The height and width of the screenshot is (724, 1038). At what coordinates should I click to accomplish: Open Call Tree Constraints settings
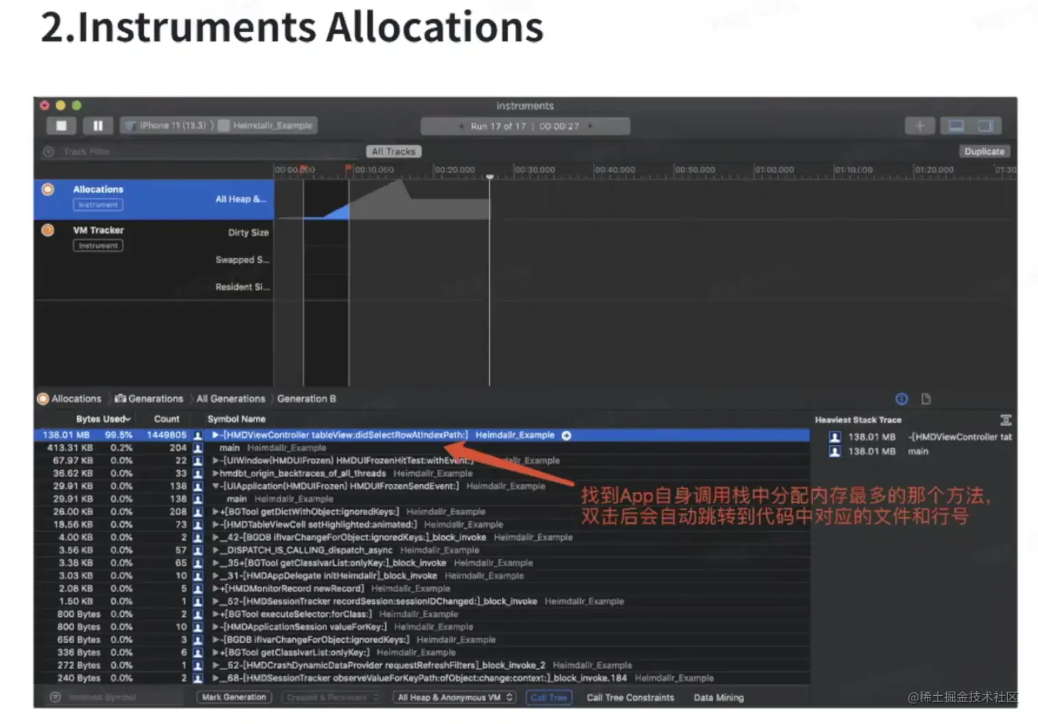[630, 697]
